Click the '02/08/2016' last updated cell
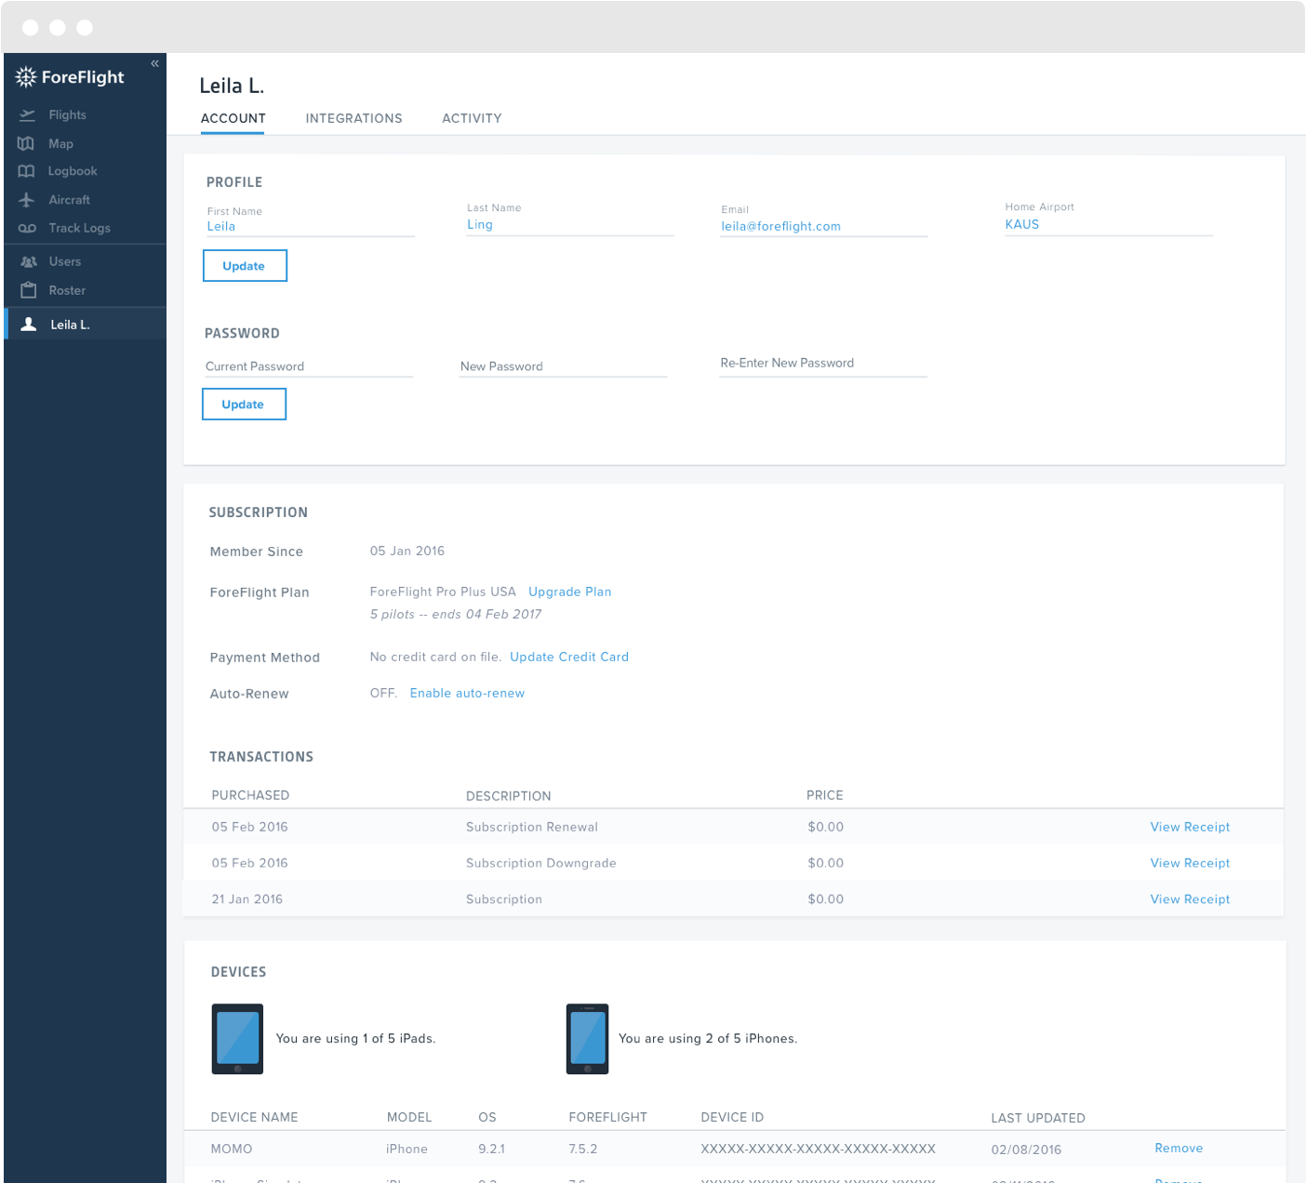Image resolution: width=1306 pixels, height=1183 pixels. [1026, 1150]
